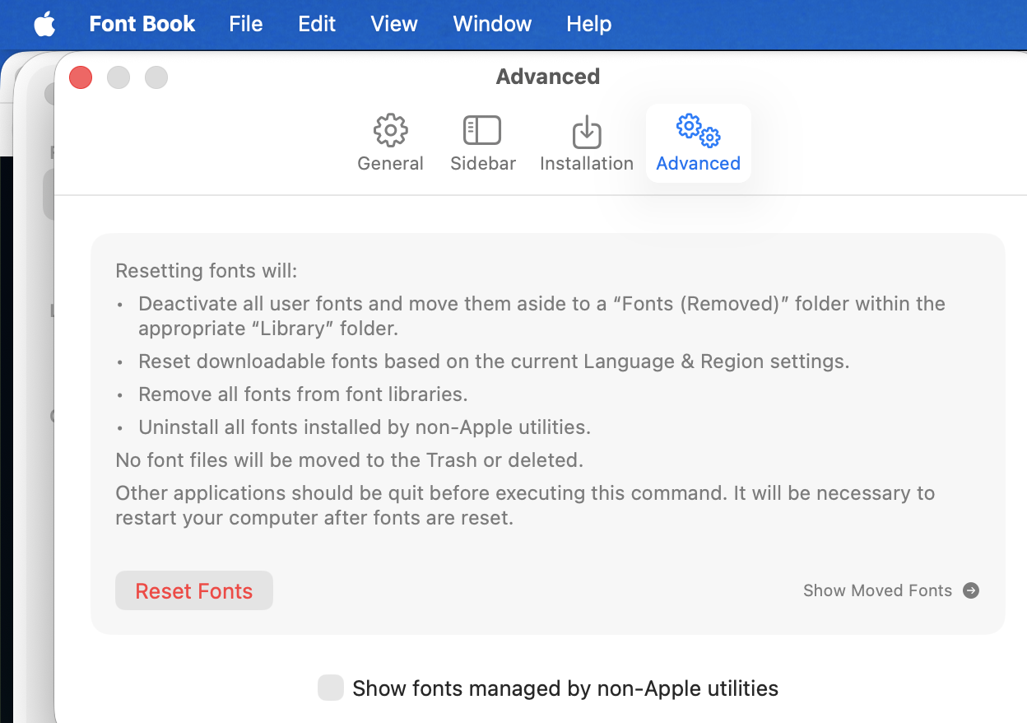The image size is (1027, 723).
Task: Switch to the Sidebar settings pane
Action: (482, 143)
